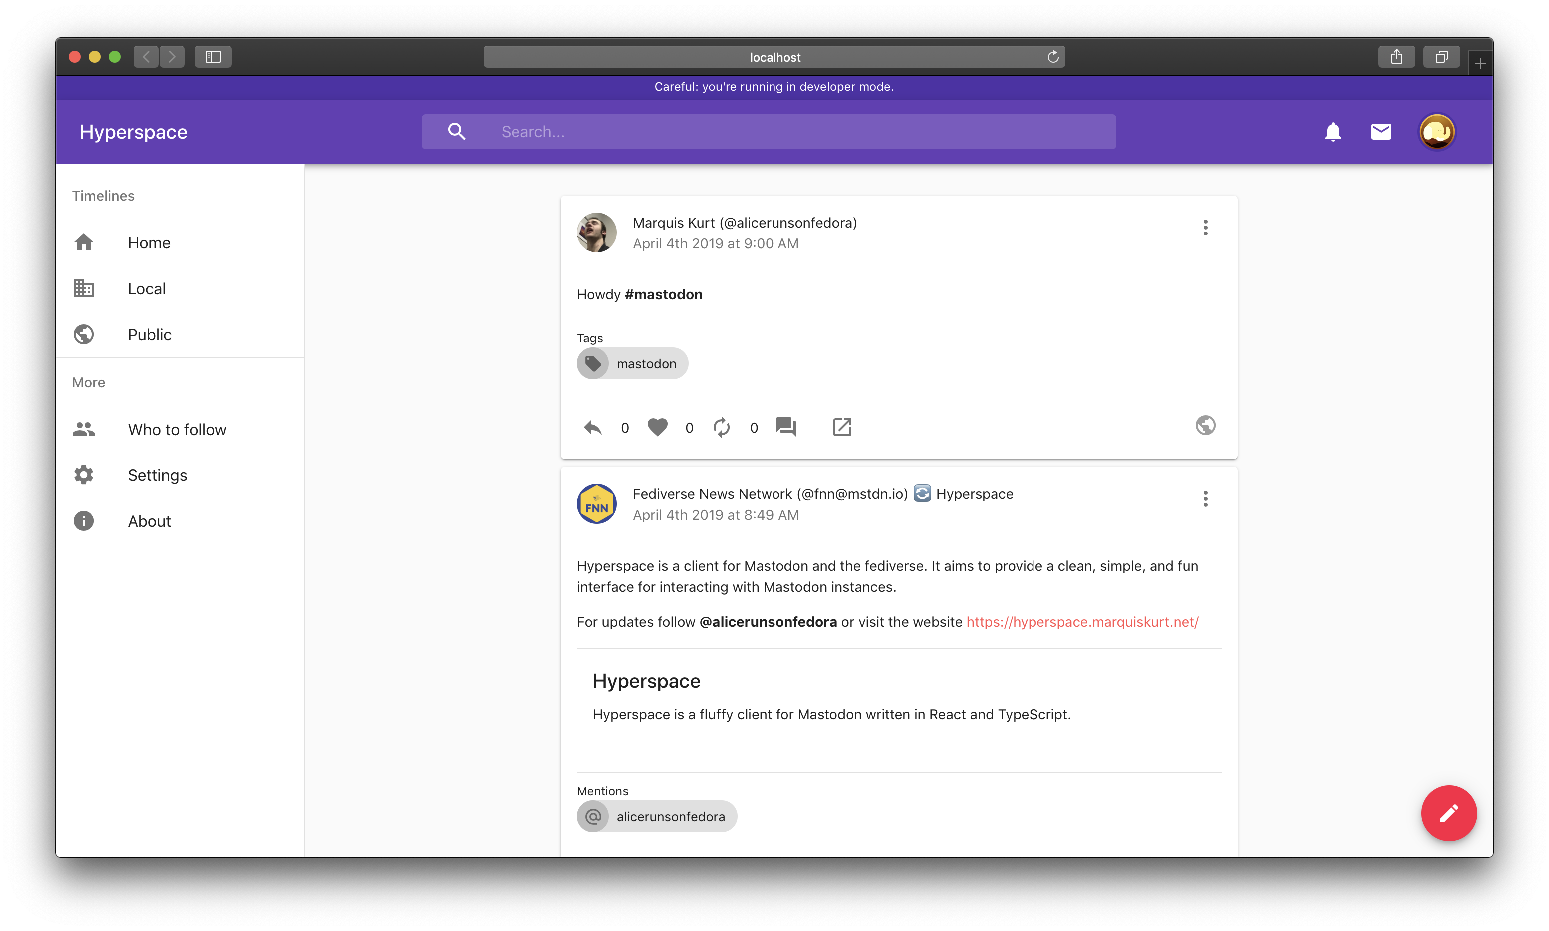Image resolution: width=1549 pixels, height=931 pixels.
Task: Open the user account avatar menu
Action: pyautogui.click(x=1437, y=132)
